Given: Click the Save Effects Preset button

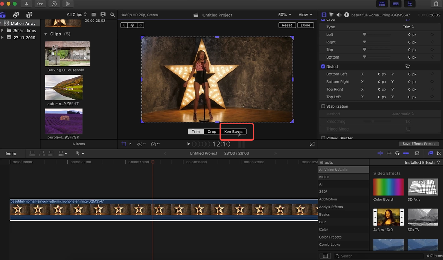Looking at the screenshot, I should click(418, 144).
